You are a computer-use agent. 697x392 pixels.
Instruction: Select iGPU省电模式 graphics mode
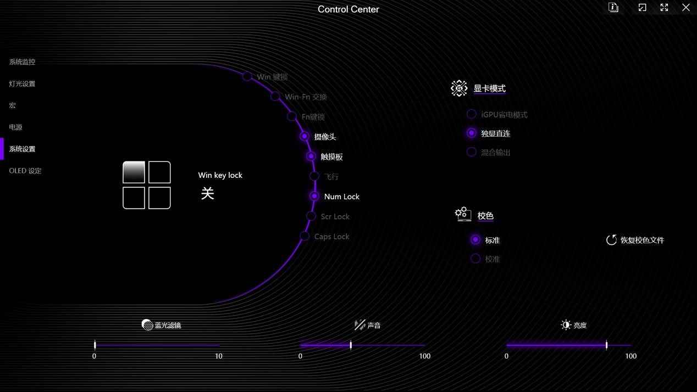point(472,114)
